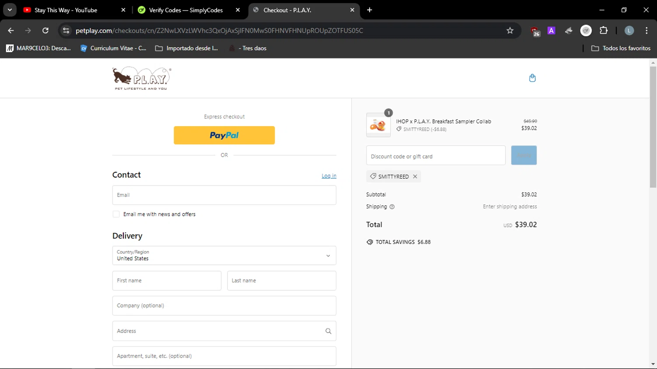The image size is (657, 369).
Task: Open Curriculum Vitae bookmark
Action: [113, 48]
